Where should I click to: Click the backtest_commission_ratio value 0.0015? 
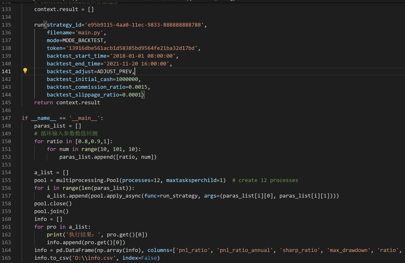tap(138, 87)
